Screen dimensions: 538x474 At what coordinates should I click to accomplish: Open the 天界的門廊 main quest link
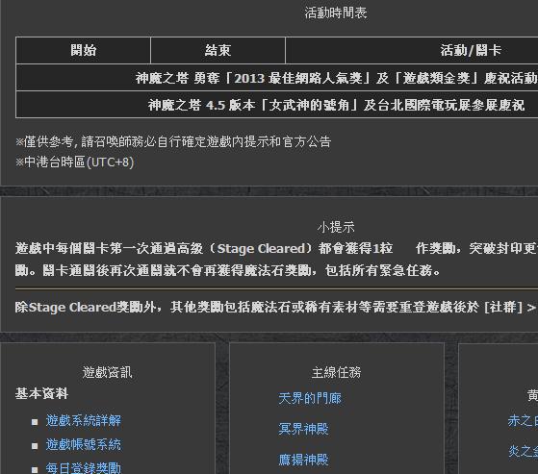pyautogui.click(x=310, y=399)
